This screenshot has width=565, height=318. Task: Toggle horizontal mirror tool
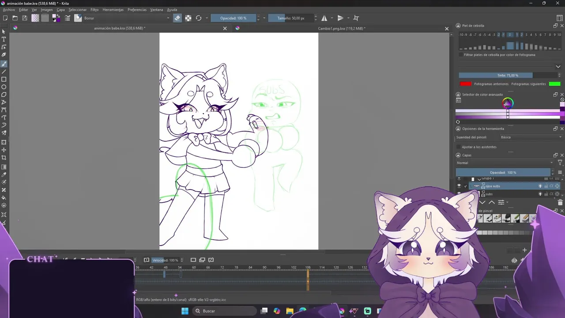[324, 18]
